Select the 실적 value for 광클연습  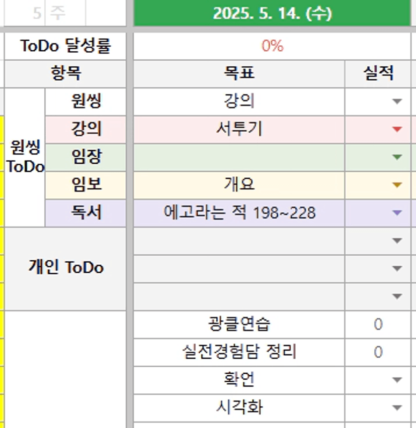tap(378, 324)
